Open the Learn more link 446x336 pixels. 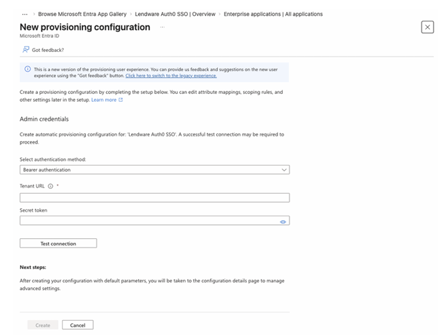click(104, 100)
